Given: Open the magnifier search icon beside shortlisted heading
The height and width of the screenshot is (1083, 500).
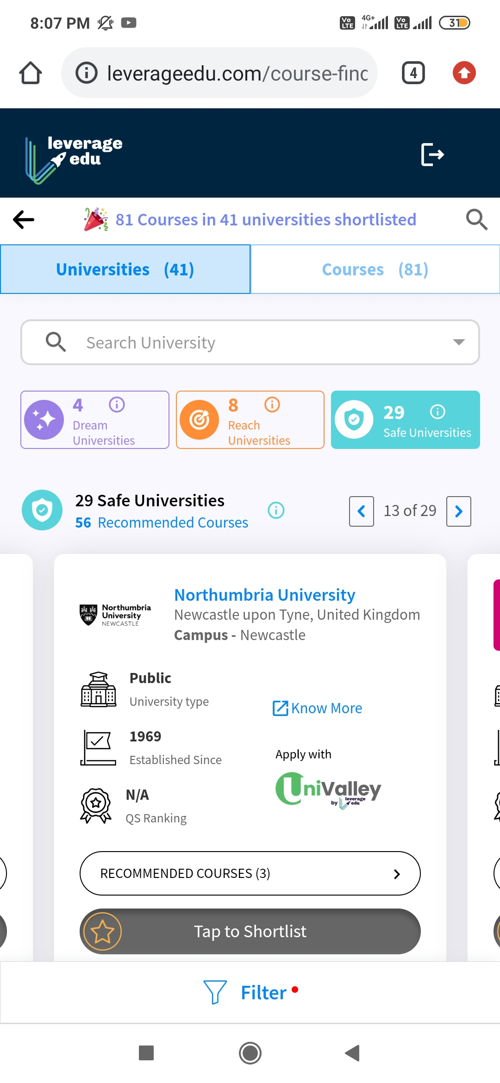Looking at the screenshot, I should pos(476,219).
